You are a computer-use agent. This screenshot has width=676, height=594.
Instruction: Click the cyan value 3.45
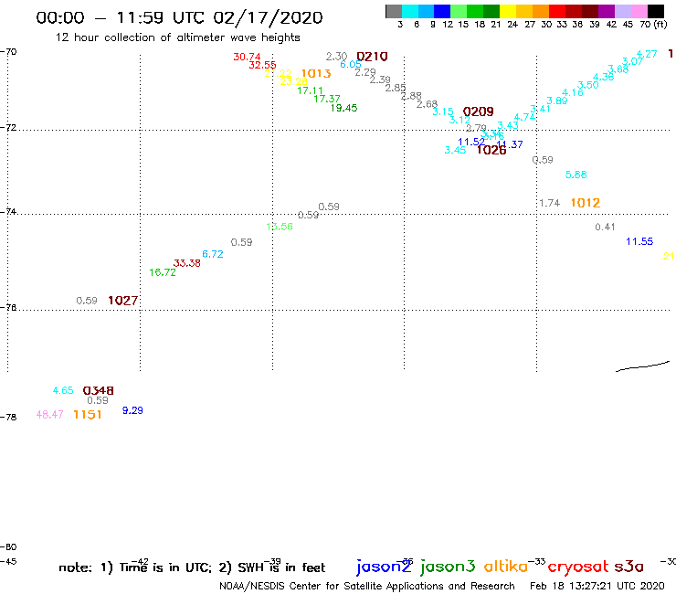point(455,150)
